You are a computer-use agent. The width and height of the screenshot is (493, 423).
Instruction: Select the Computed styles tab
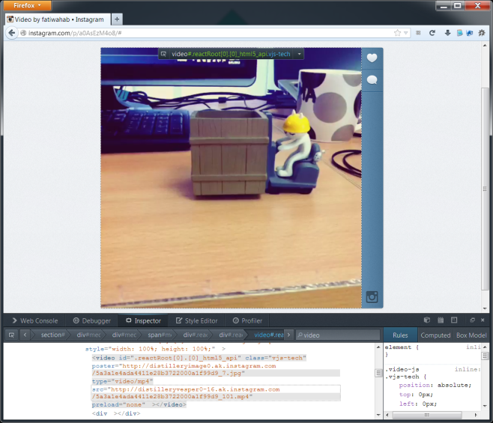pyautogui.click(x=435, y=335)
